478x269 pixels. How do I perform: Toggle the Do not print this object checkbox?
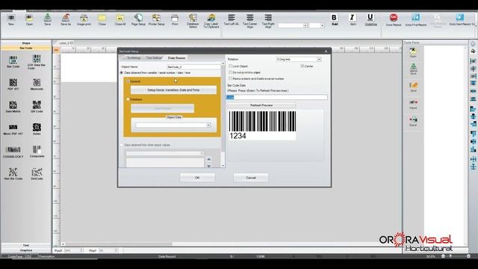click(231, 72)
